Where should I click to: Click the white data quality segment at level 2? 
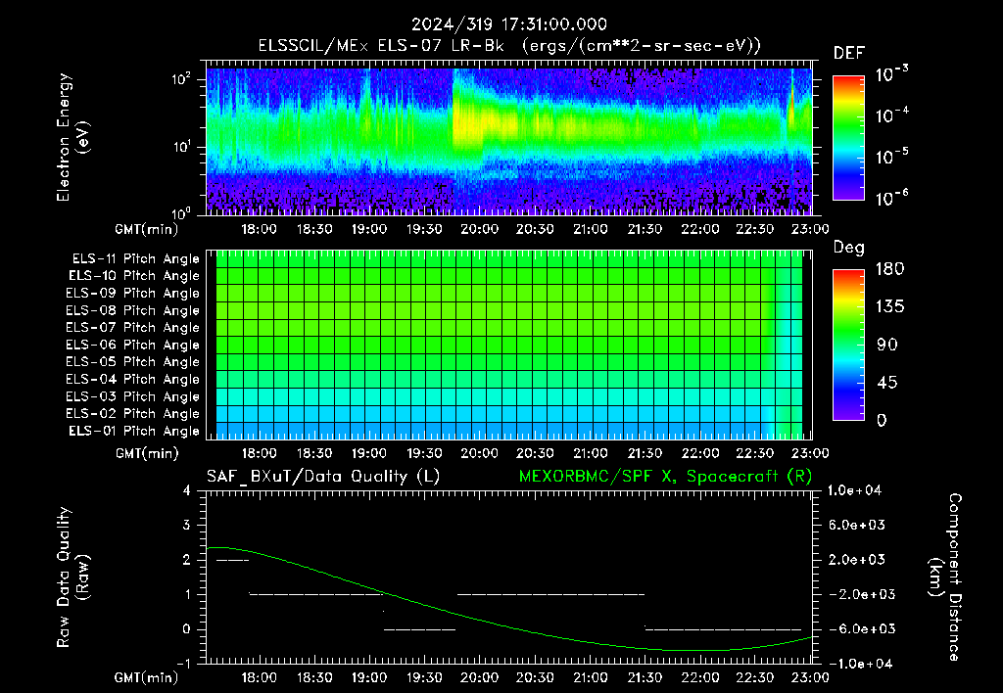[x=232, y=561]
